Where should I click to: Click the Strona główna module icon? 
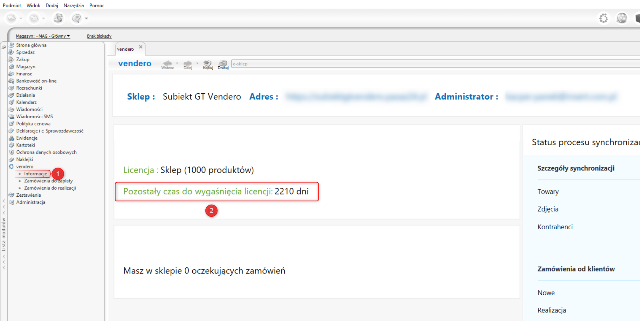12,45
